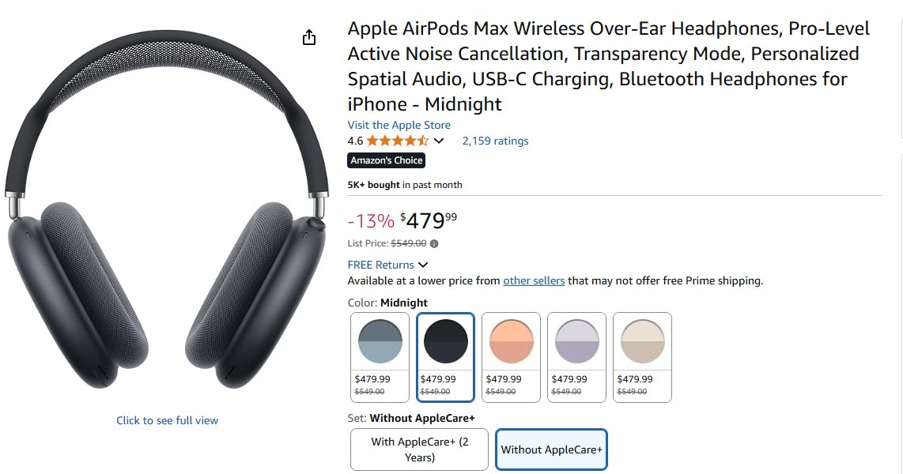Click the product title text
903x474 pixels.
pyautogui.click(x=609, y=66)
